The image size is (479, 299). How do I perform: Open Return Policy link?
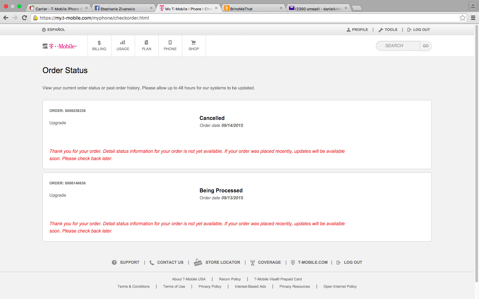coord(230,279)
